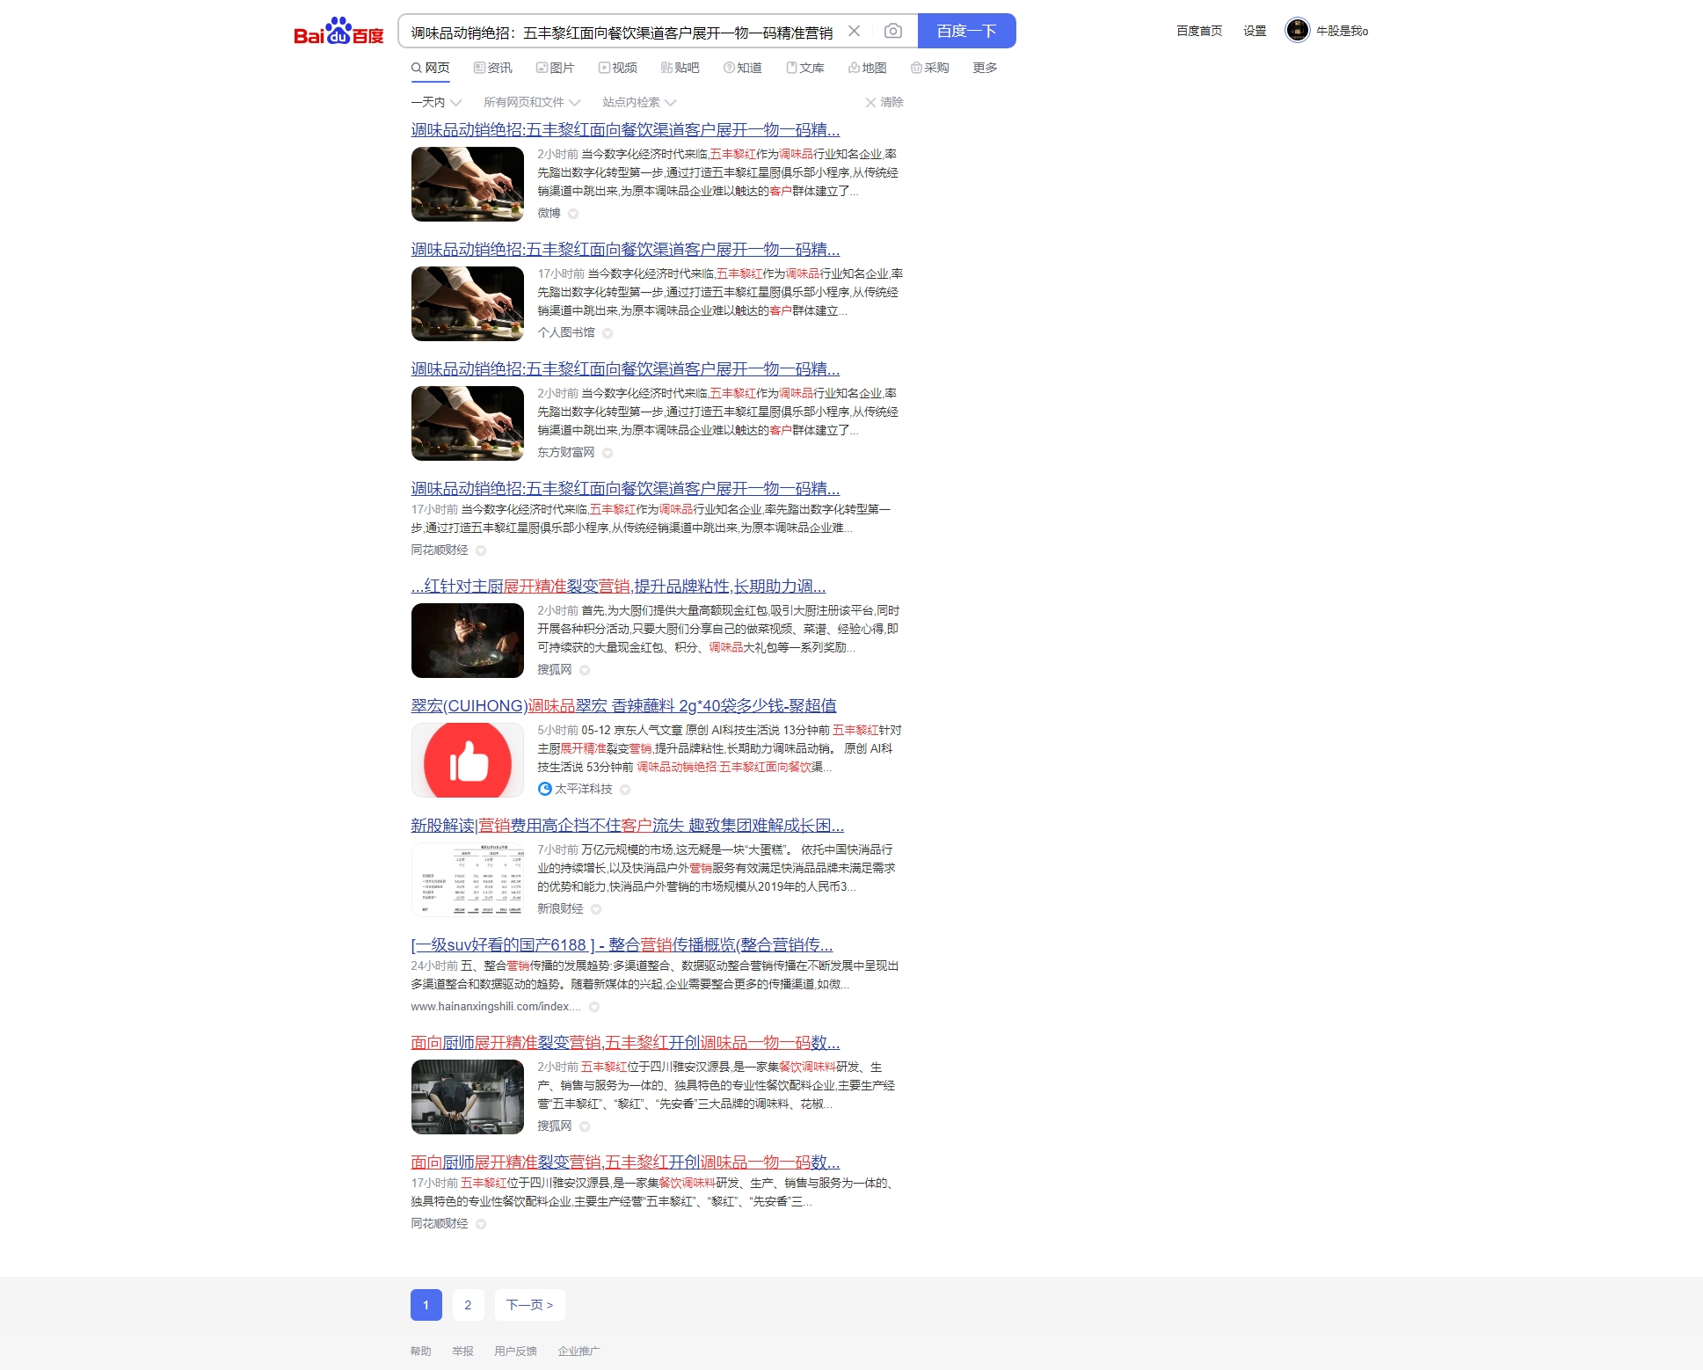This screenshot has height=1370, width=1703.
Task: Open the 帮助 footer link
Action: coord(420,1352)
